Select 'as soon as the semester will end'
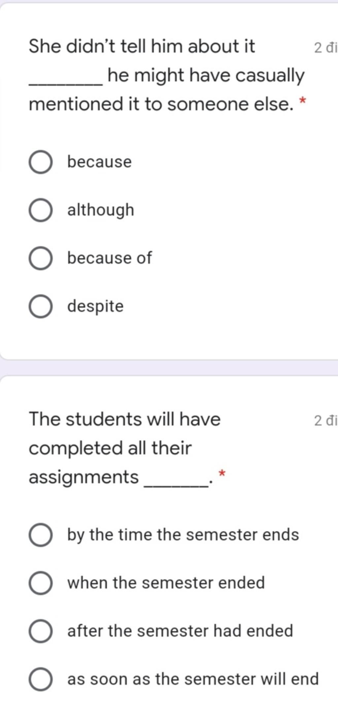The height and width of the screenshot is (720, 338). click(41, 679)
